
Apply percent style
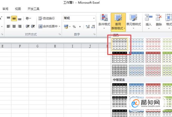coord(74,26)
